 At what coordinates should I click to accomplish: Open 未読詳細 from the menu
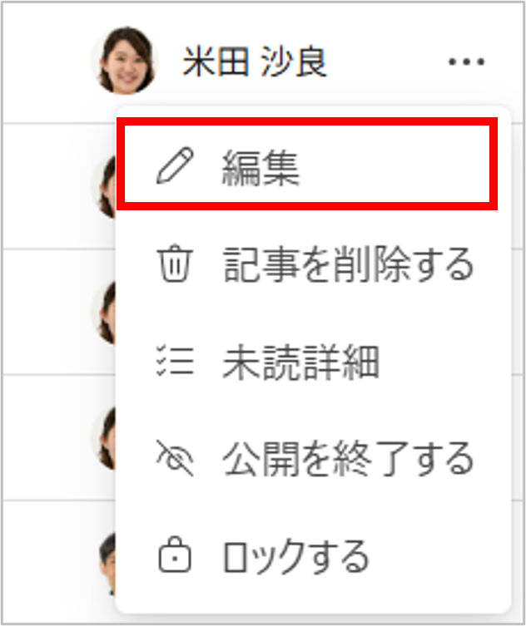pyautogui.click(x=314, y=362)
